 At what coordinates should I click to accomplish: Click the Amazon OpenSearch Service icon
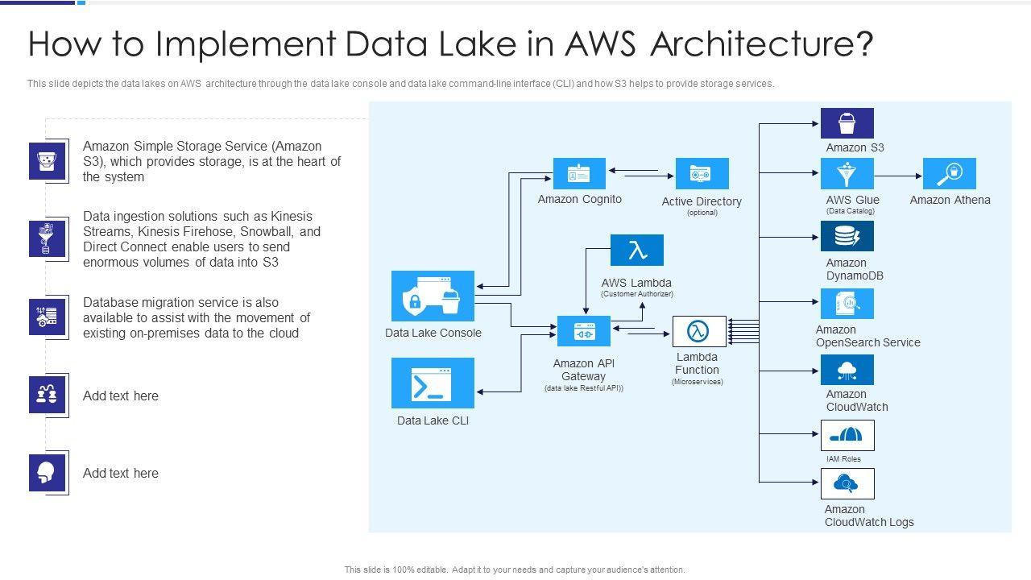click(x=847, y=304)
